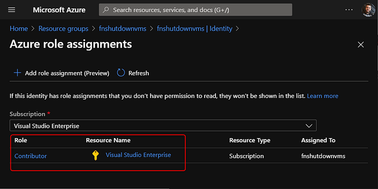
Task: Return to fnshutdownvms | Identity breadcrumb
Action: point(194,29)
